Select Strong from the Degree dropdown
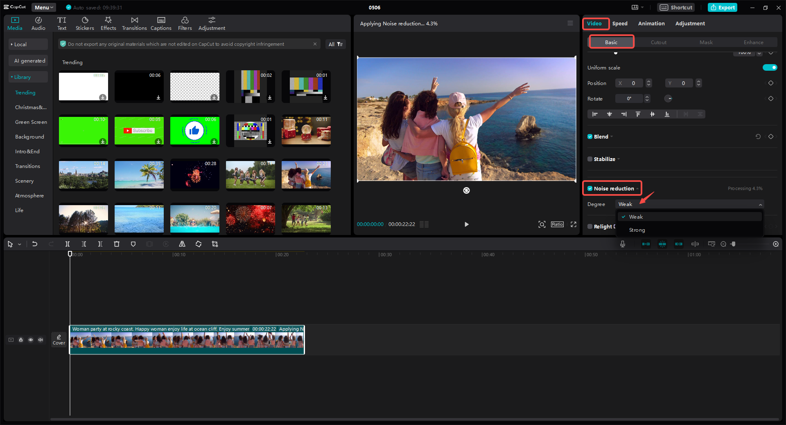Image resolution: width=786 pixels, height=425 pixels. click(x=637, y=230)
